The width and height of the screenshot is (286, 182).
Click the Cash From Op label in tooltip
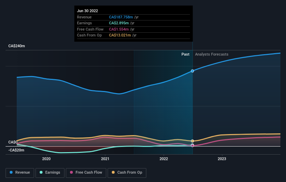pos(90,35)
